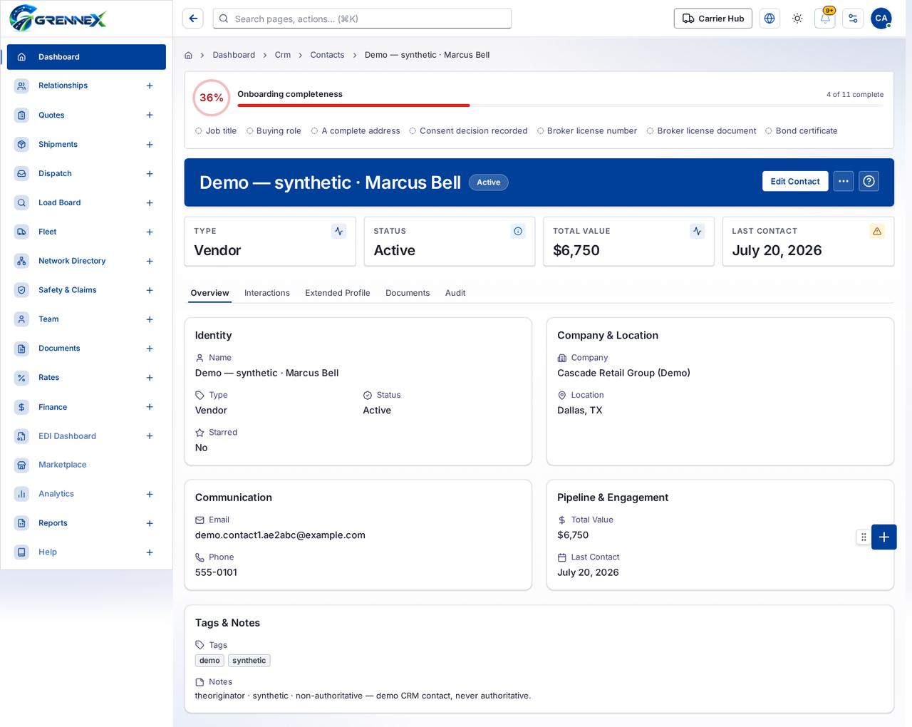Screen dimensions: 912x727
Task: Click the onboarding completeness progress bar
Action: (x=560, y=105)
